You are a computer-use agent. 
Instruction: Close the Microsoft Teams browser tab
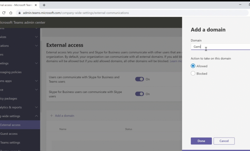[x=36, y=5]
